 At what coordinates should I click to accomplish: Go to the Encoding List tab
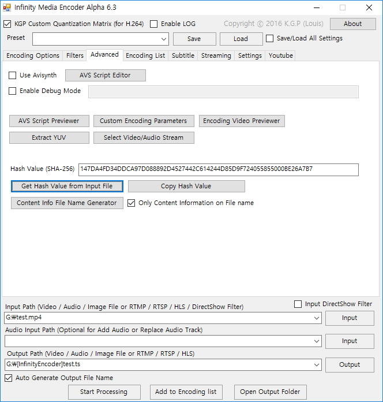[145, 55]
